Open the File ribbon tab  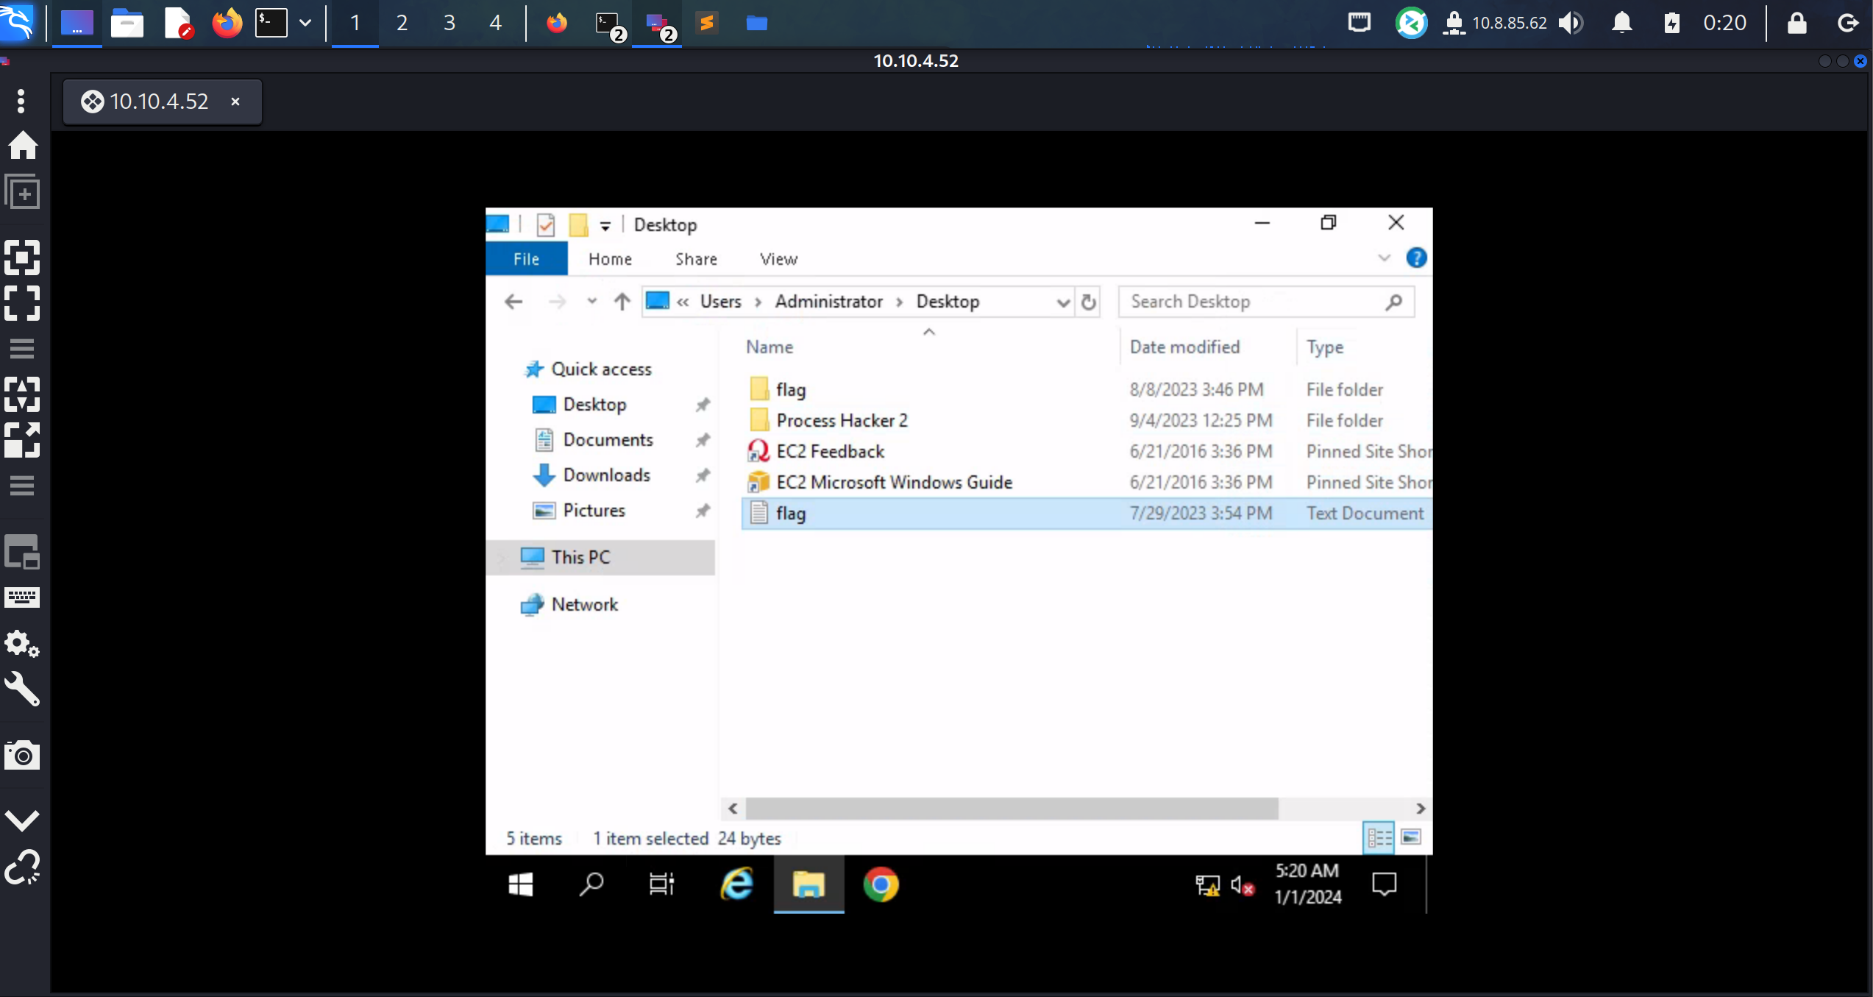click(526, 259)
